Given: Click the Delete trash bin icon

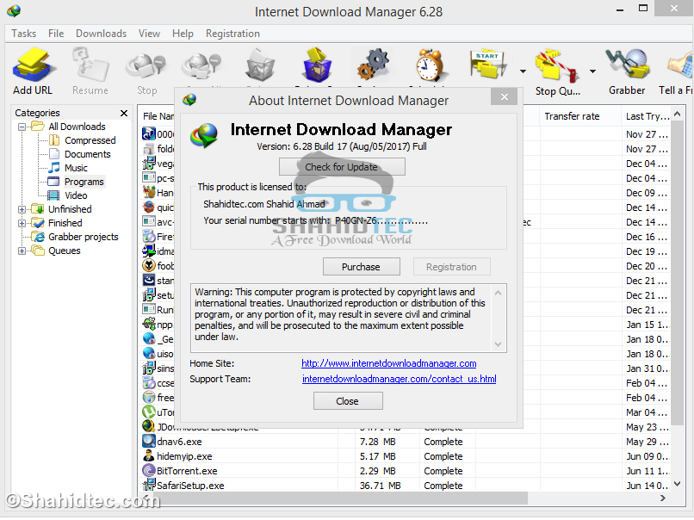Looking at the screenshot, I should [x=260, y=66].
